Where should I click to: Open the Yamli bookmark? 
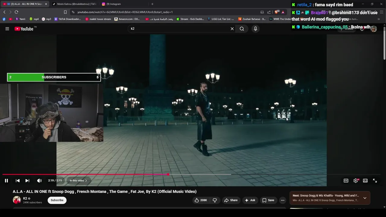pos(21,19)
